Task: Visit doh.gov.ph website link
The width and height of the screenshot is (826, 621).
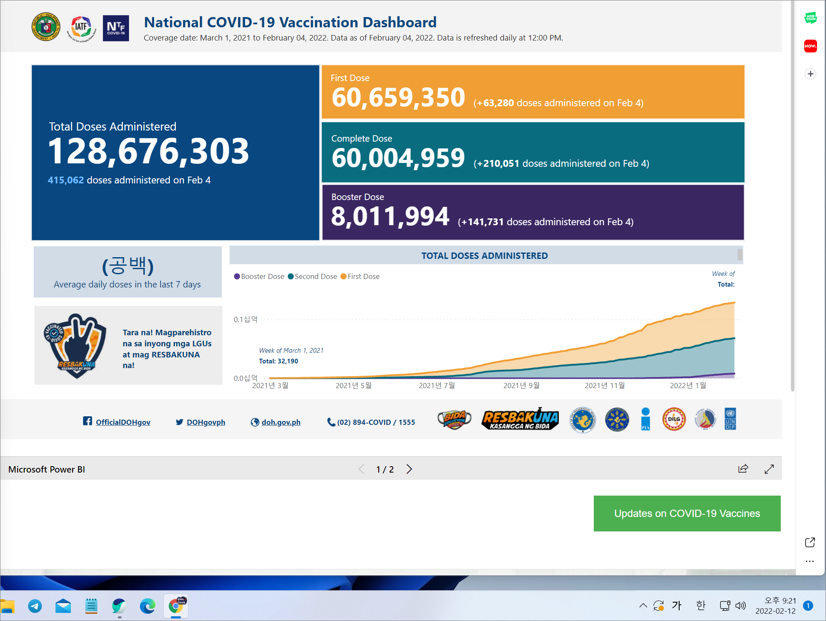Action: coord(280,422)
